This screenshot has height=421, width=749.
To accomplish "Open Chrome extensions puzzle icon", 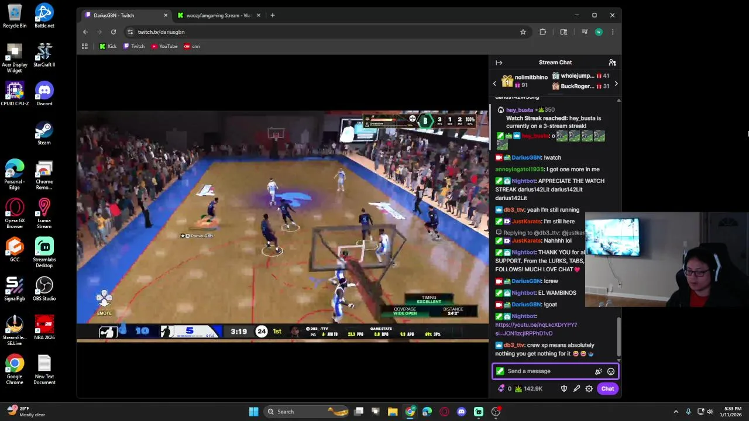I will point(543,32).
